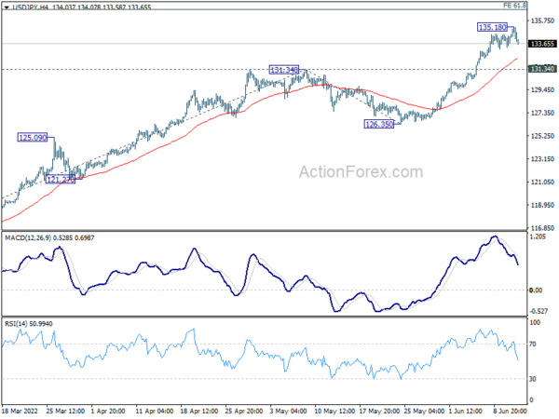Image resolution: width=559 pixels, height=419 pixels.
Task: Click the FE 61.8 label at top right
Action: (x=515, y=5)
